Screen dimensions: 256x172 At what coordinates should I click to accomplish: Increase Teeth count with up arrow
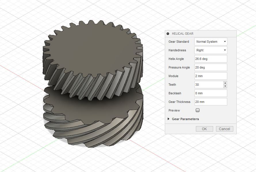[x=225, y=83]
